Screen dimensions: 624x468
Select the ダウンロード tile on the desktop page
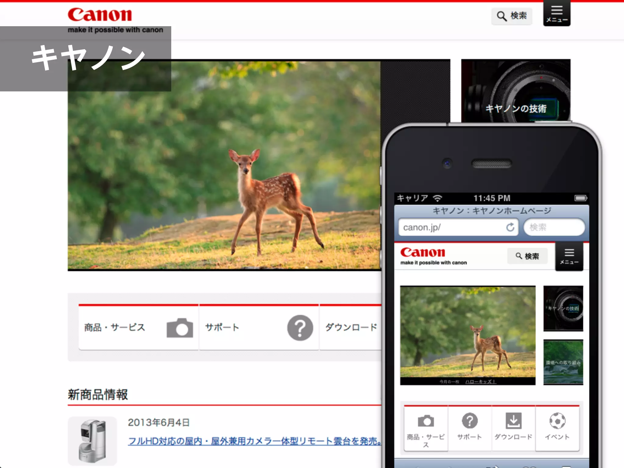(350, 327)
